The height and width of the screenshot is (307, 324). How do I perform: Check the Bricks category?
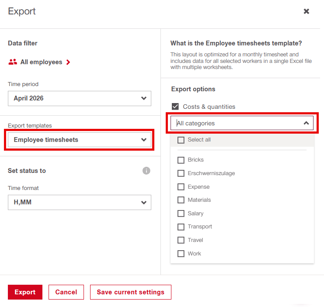pos(181,160)
